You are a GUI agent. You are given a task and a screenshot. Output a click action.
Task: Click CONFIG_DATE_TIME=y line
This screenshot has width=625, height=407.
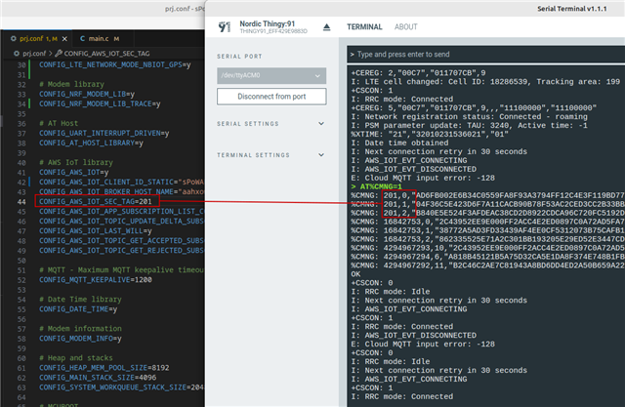tap(78, 309)
